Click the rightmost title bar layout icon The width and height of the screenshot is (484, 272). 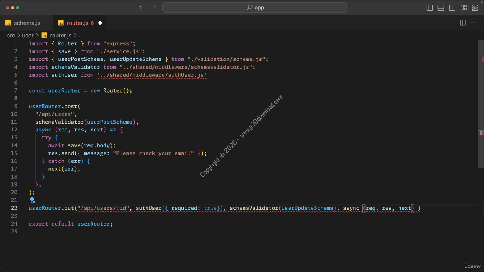(475, 8)
